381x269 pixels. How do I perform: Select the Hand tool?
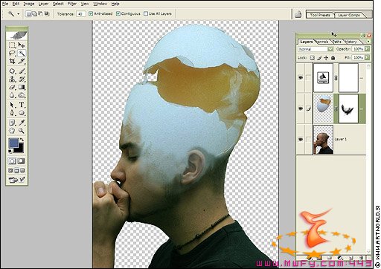[x=12, y=131]
